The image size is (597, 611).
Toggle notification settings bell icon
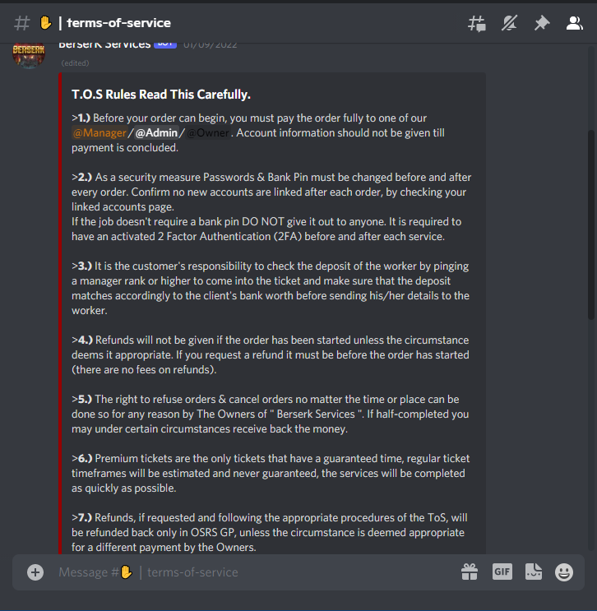click(509, 23)
